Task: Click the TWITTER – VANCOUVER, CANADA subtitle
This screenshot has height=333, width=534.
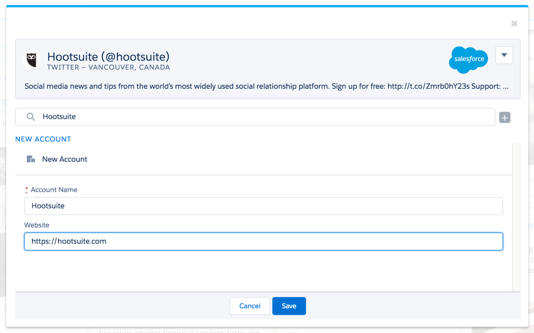Action: point(108,67)
